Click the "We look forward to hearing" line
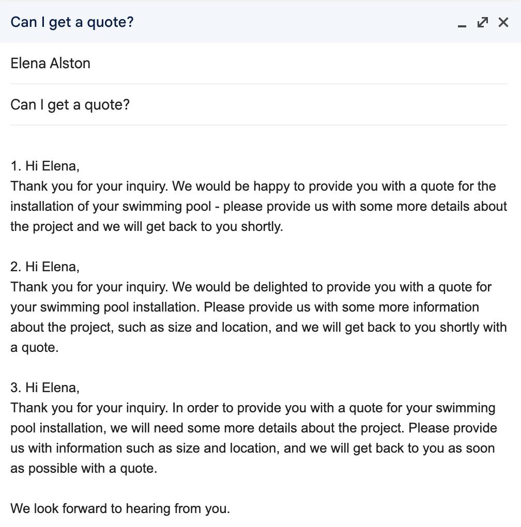This screenshot has width=521, height=527. pos(120,508)
